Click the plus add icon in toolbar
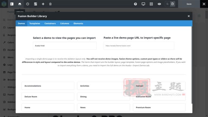The image size is (208, 117). coord(43,4)
